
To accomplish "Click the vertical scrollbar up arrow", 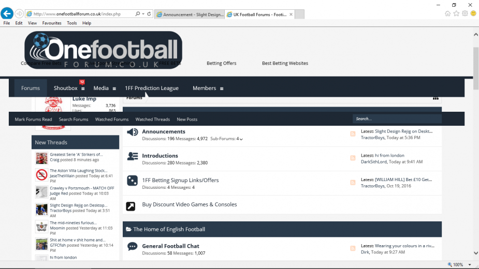I will click(476, 35).
